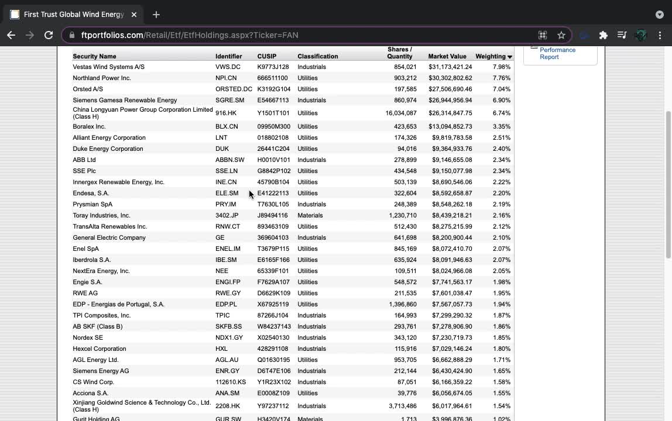Screen dimensions: 672x421
Task: Click market value $8,072,410.70
Action: [452, 249]
